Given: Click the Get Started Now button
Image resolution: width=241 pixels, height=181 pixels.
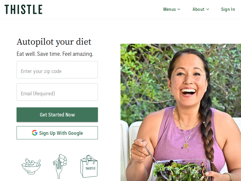Looking at the screenshot, I should [x=57, y=115].
